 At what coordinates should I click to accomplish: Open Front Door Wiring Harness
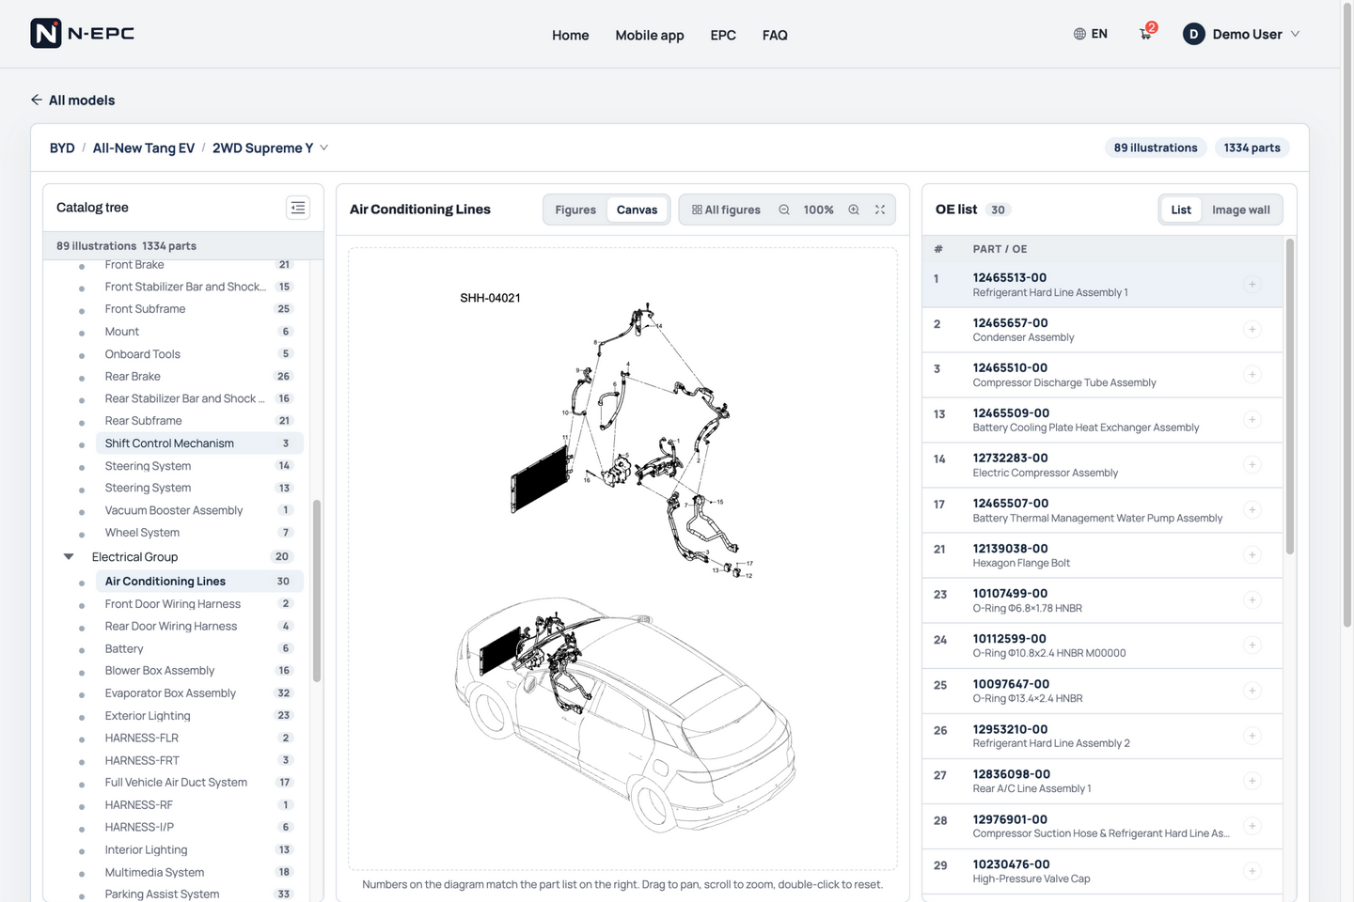[x=199, y=604]
